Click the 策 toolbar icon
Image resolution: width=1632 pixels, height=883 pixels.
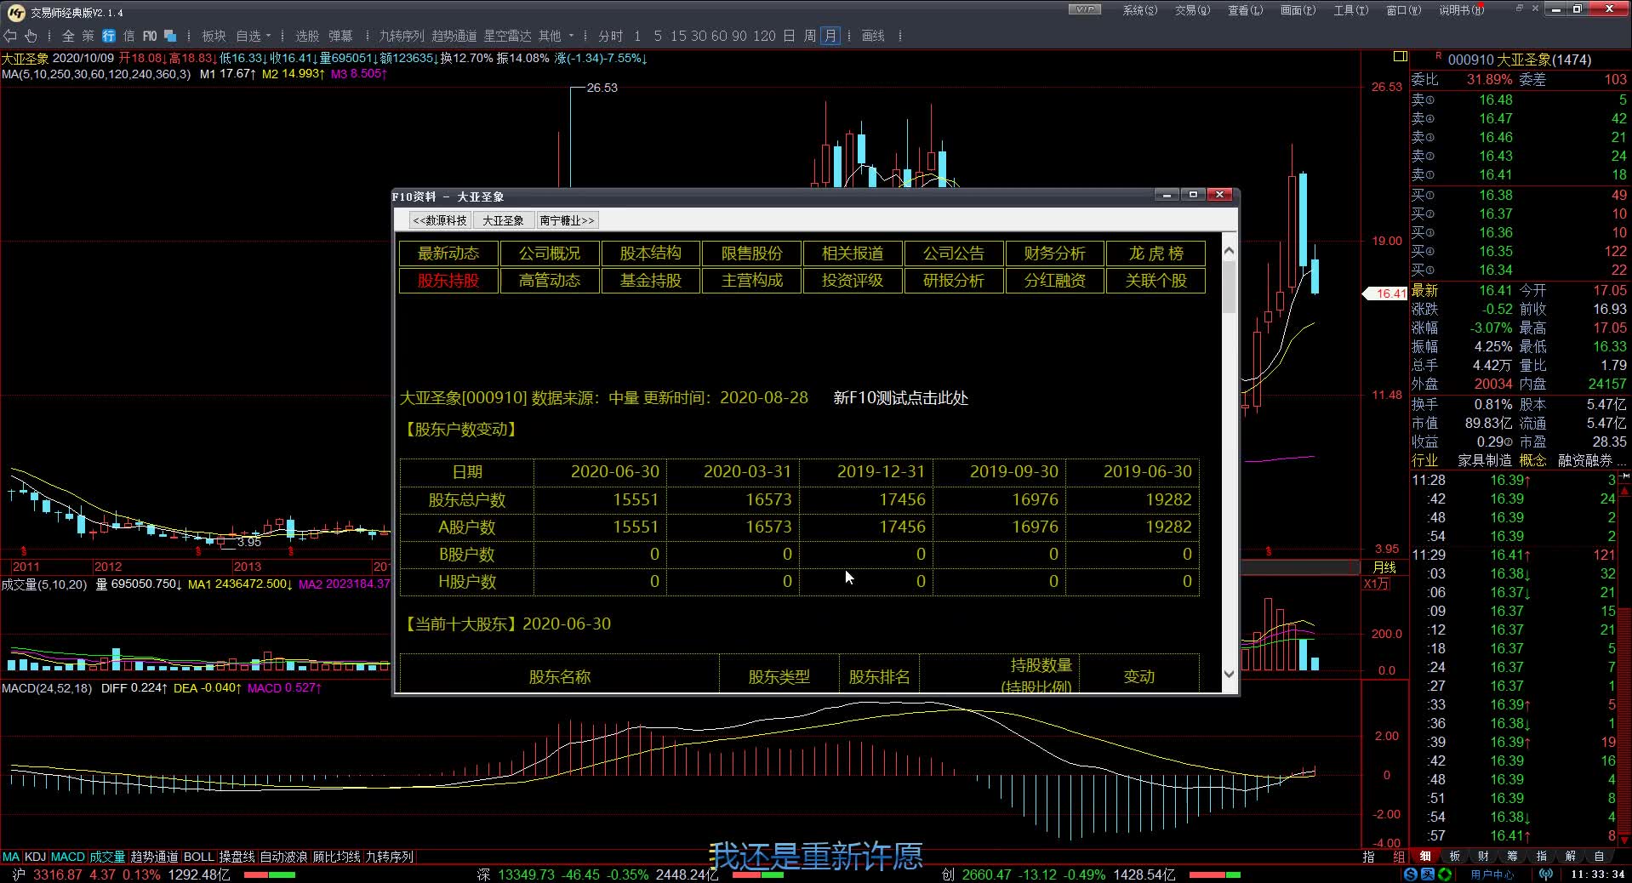tap(88, 36)
